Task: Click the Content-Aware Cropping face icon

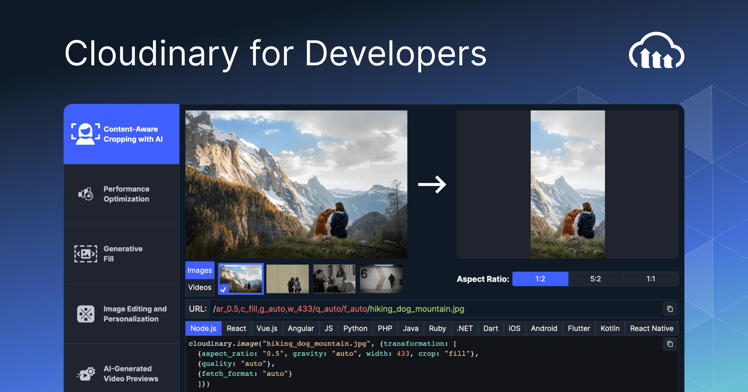Action: (85, 134)
